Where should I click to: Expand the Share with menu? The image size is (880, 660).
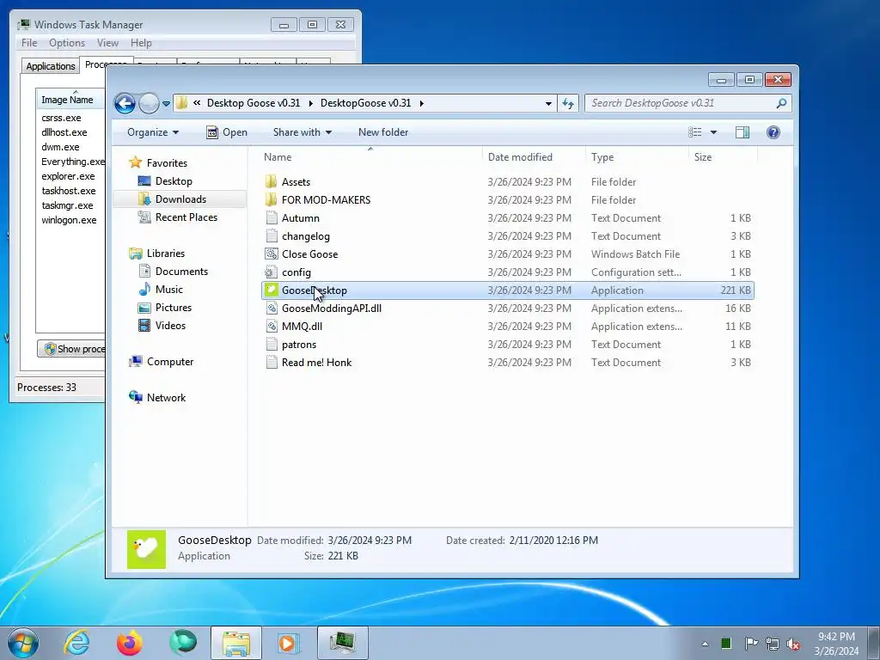(302, 132)
